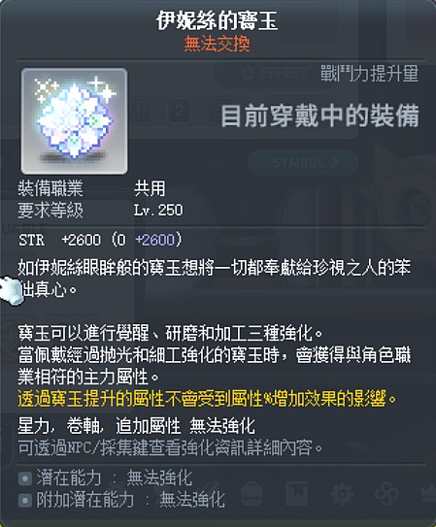Click the faded briefcase inventory icon at bottom
The height and width of the screenshot is (527, 436).
coord(252,494)
